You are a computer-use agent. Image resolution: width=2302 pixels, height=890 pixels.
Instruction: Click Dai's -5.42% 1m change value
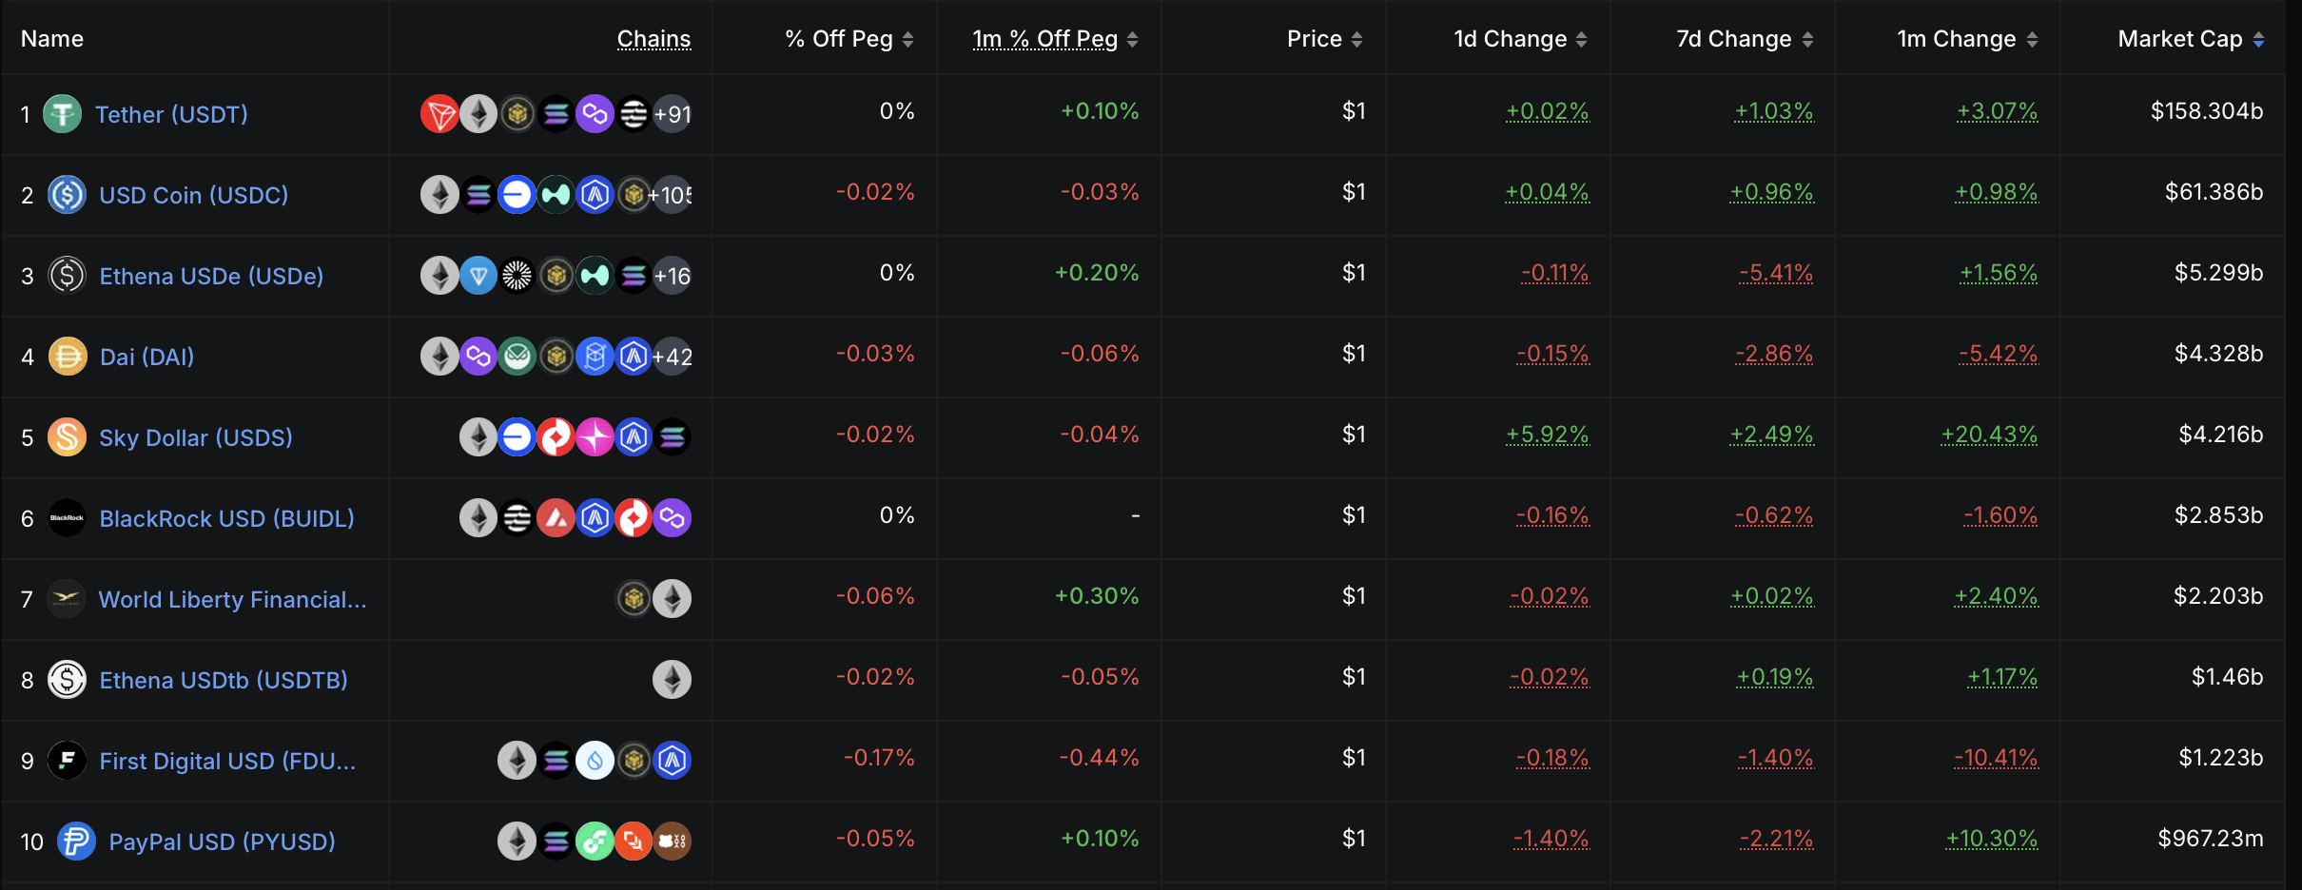pos(1998,354)
